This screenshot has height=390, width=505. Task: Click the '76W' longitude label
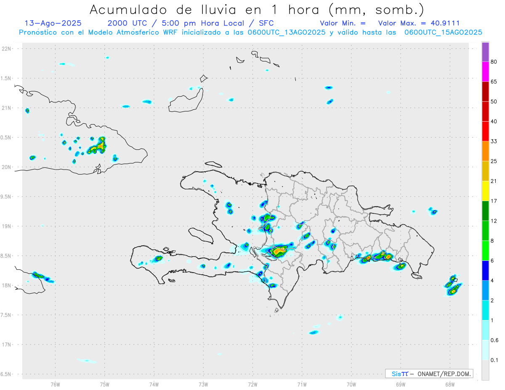pyautogui.click(x=55, y=384)
